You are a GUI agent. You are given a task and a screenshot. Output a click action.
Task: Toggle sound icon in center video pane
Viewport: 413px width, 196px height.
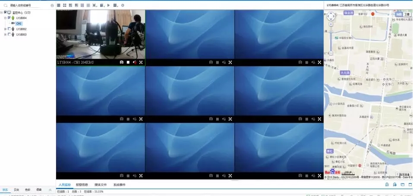pyautogui.click(x=224, y=119)
